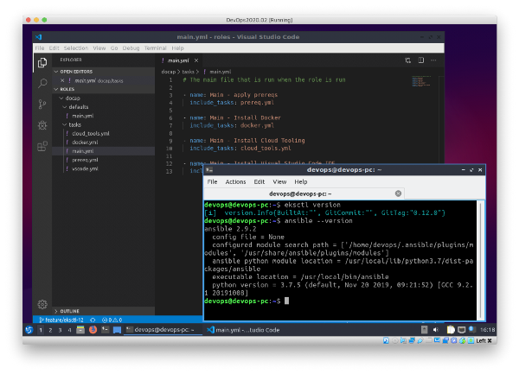Screen dimensions: 519x374
Task: Open the Search view in activity bar
Action: pyautogui.click(x=42, y=83)
